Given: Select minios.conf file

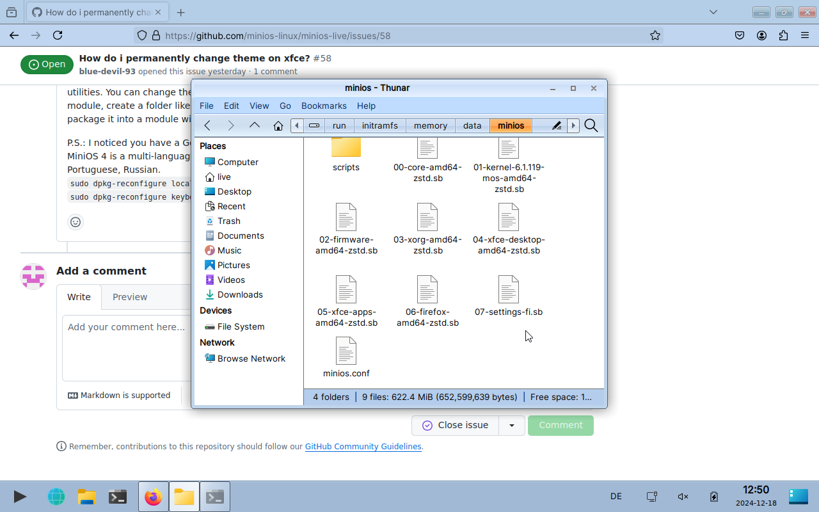Looking at the screenshot, I should pyautogui.click(x=346, y=357).
